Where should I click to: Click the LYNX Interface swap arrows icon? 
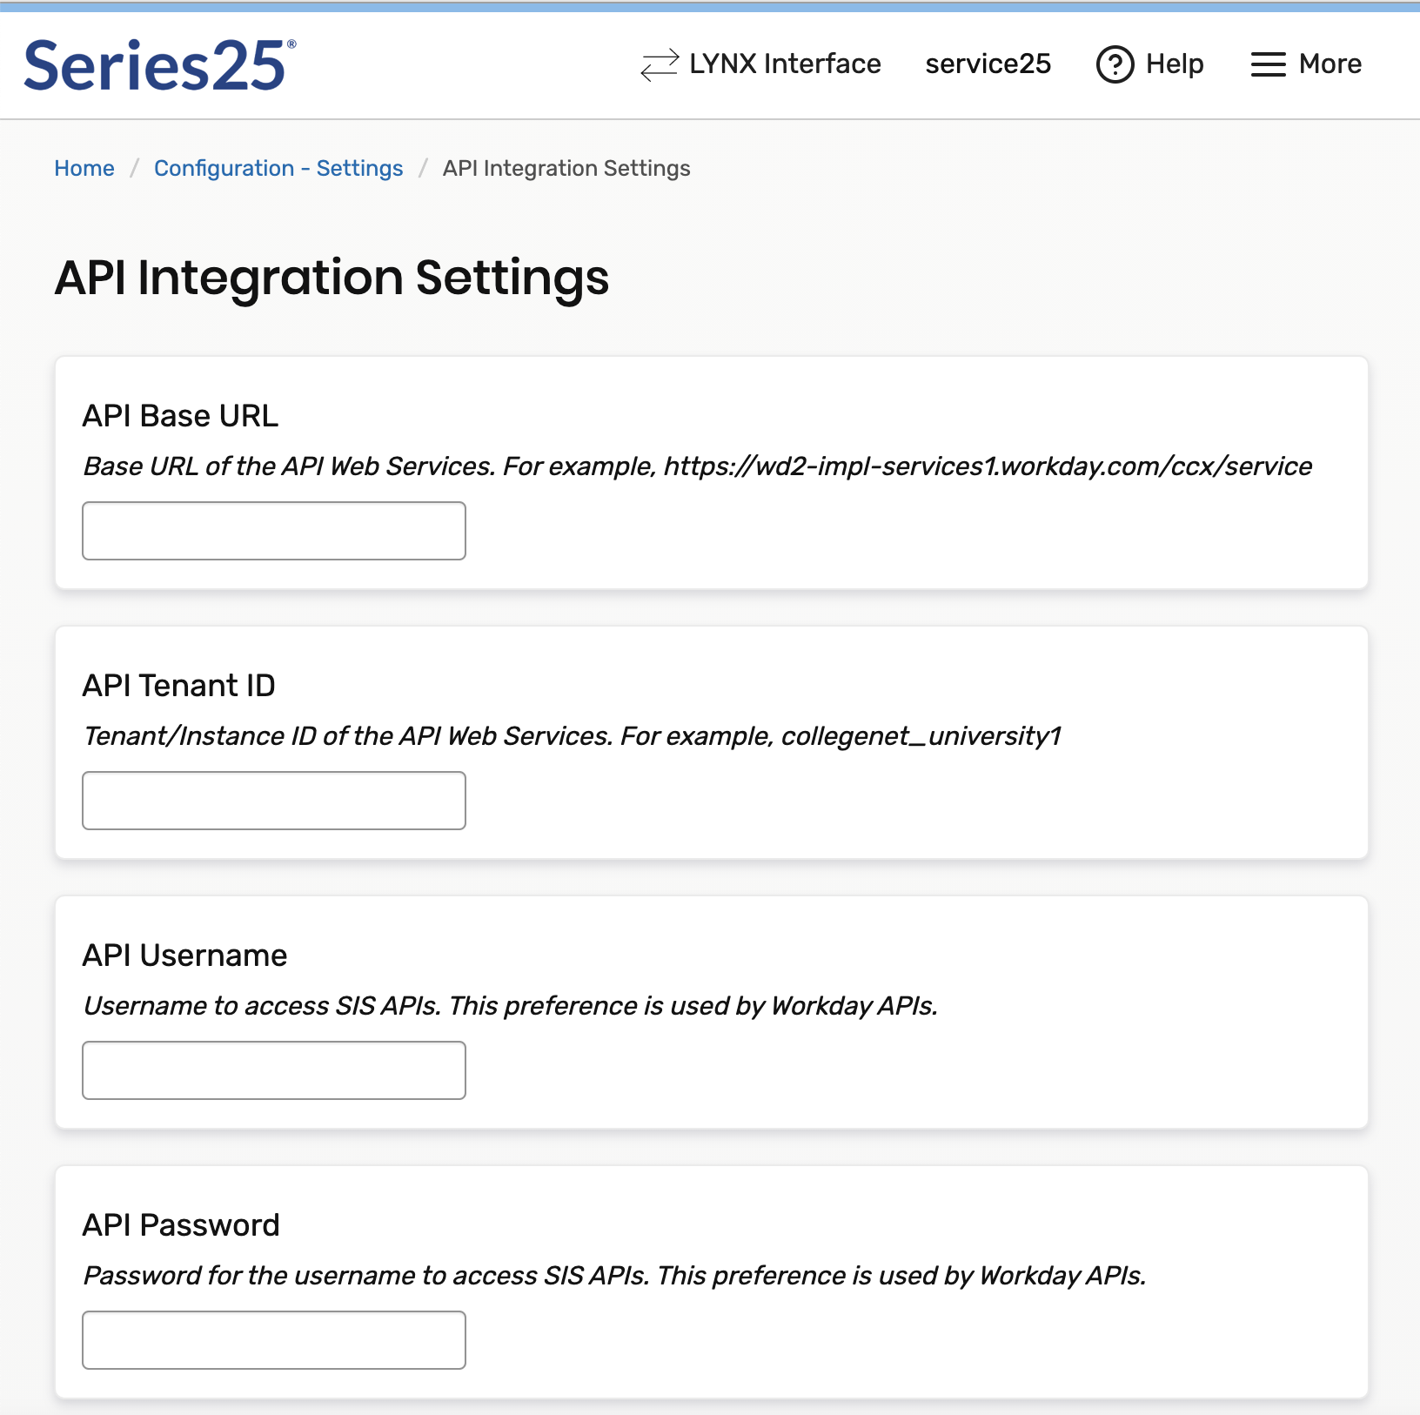point(659,64)
